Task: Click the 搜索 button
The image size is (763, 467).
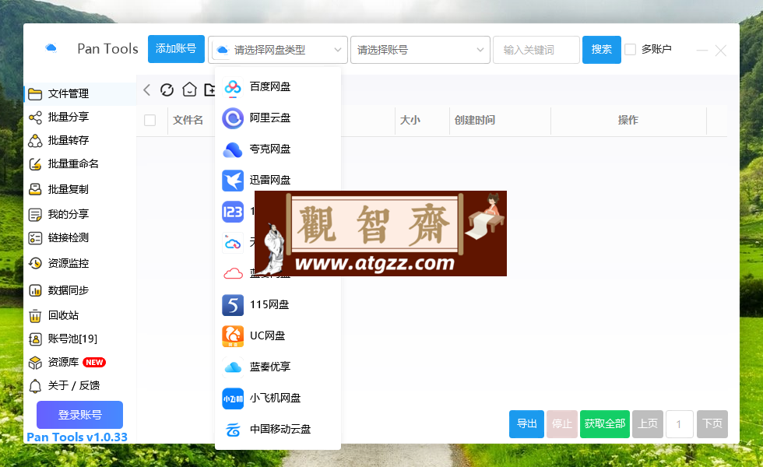Action: [602, 50]
